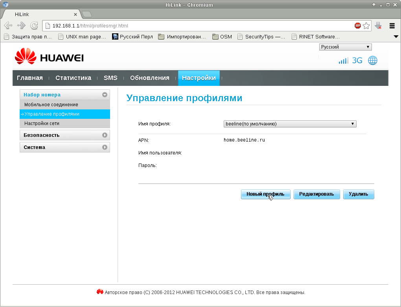Select the Настройки tab

[x=199, y=78]
